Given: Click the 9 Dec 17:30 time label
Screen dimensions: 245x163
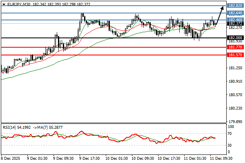Looking at the screenshot, I should click(90, 158).
